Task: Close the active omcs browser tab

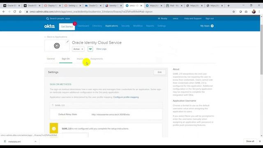Action: coord(141,5)
